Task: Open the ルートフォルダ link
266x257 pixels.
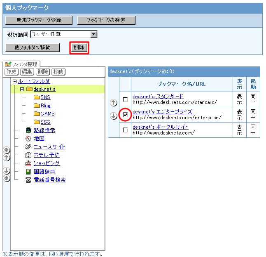Action: click(34, 81)
